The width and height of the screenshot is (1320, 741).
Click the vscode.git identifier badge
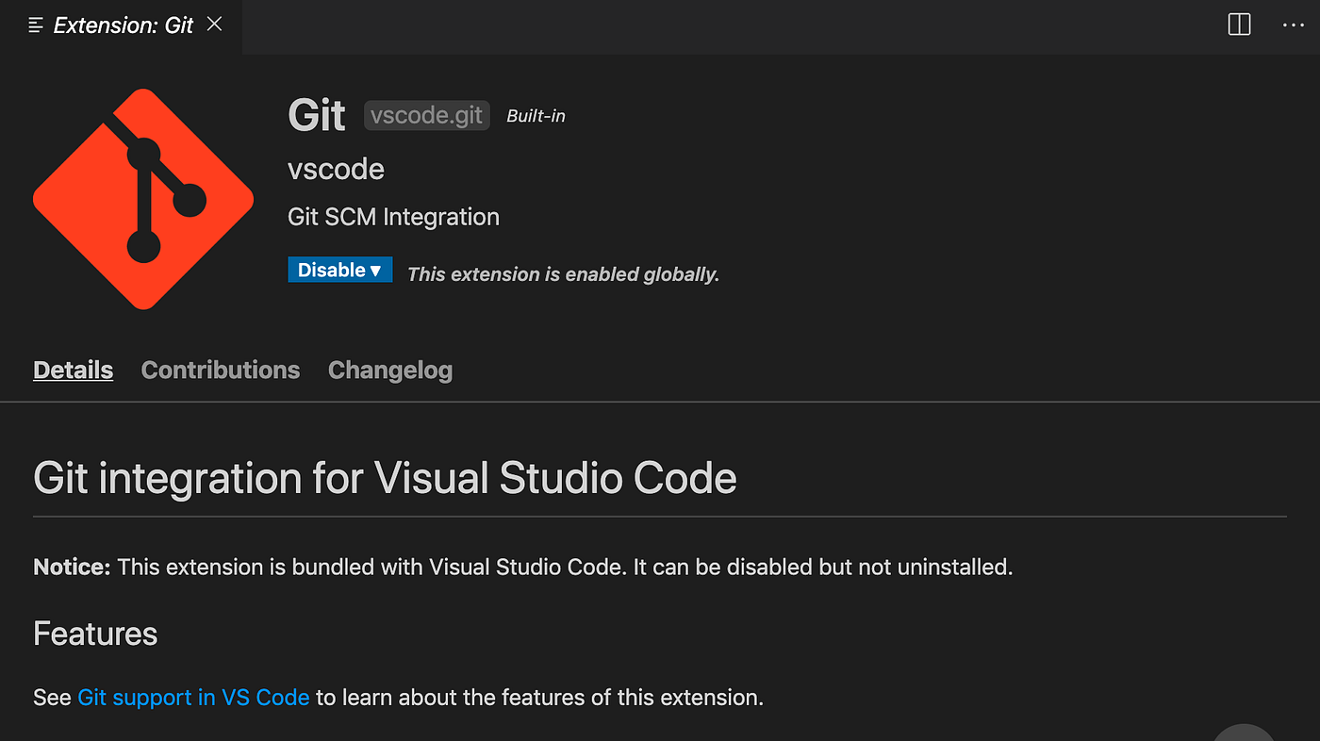point(426,115)
